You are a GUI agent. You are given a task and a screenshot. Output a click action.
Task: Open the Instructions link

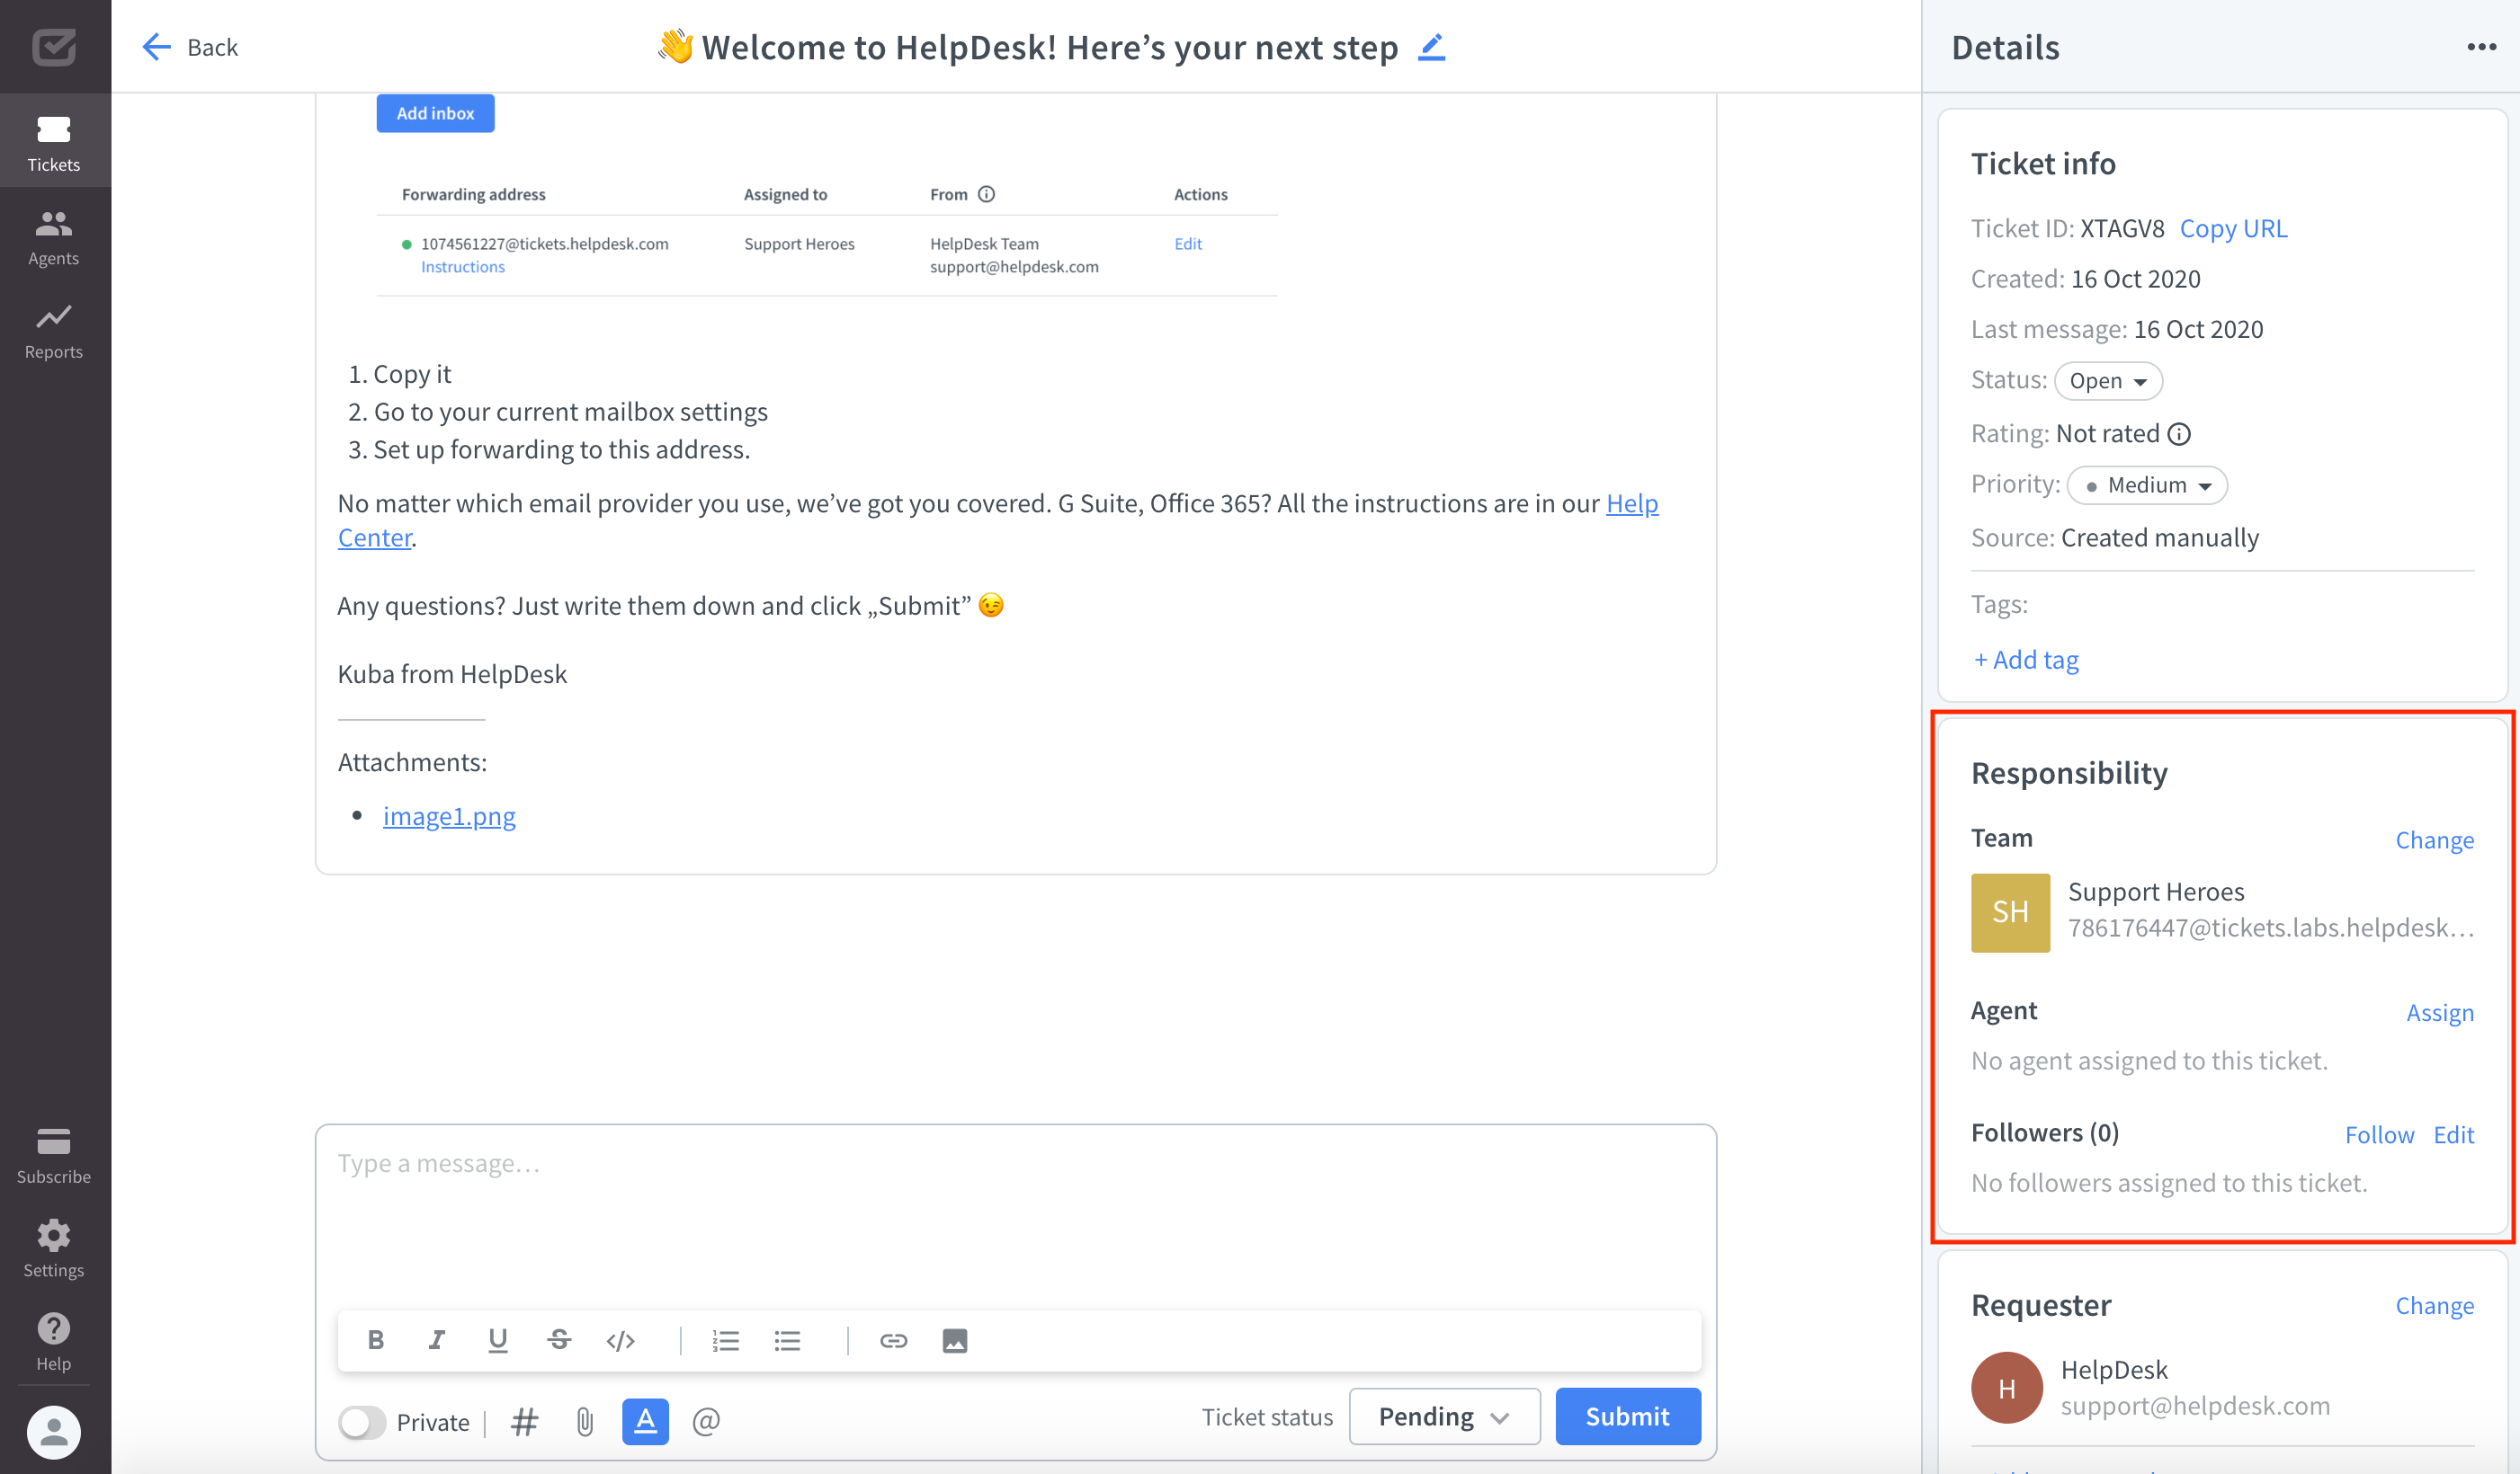click(462, 267)
